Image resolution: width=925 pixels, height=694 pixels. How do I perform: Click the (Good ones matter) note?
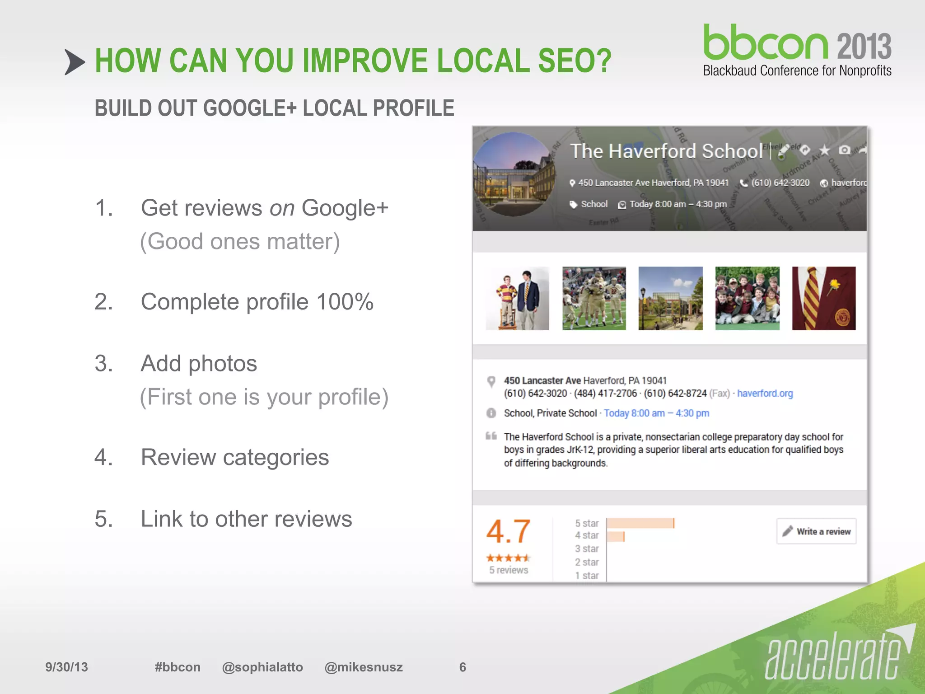pyautogui.click(x=240, y=242)
